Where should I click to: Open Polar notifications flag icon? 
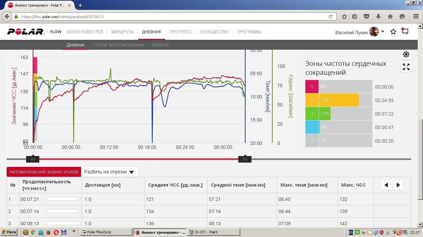pyautogui.click(x=405, y=32)
